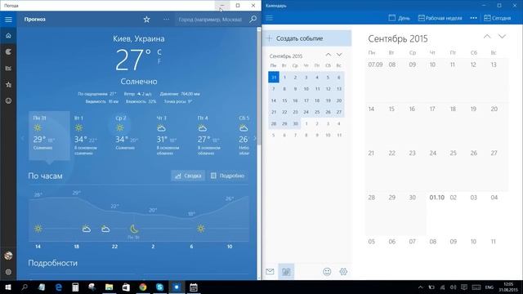Image resolution: width=523 pixels, height=294 pixels.
Task: Go to next month in mini calendar
Action: point(339,55)
